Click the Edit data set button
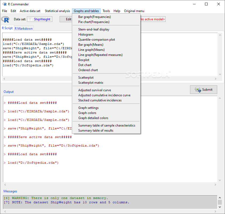Viewport: 225px width, 214px height. (66, 19)
